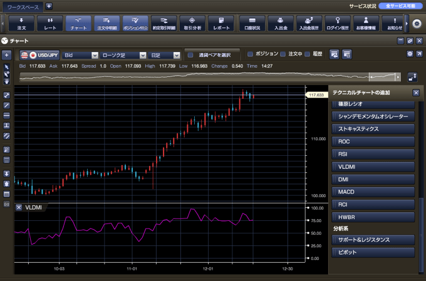The image size is (426, 281).
Task: Open the 注文 order panel
Action: (x=21, y=23)
